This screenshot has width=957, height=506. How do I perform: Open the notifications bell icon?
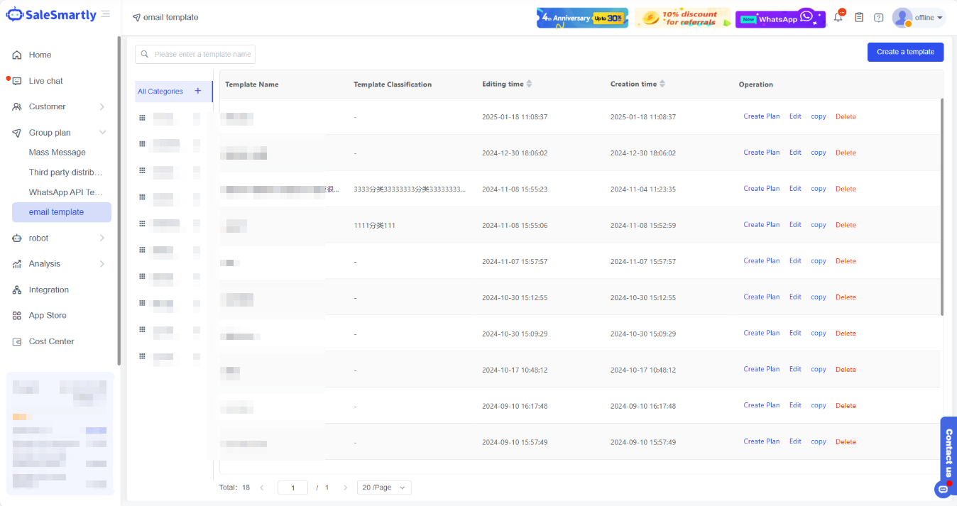[x=838, y=18]
